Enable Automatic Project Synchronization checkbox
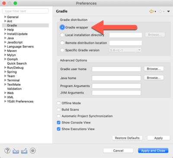Viewport: 173px width, 158px height. click(58, 116)
